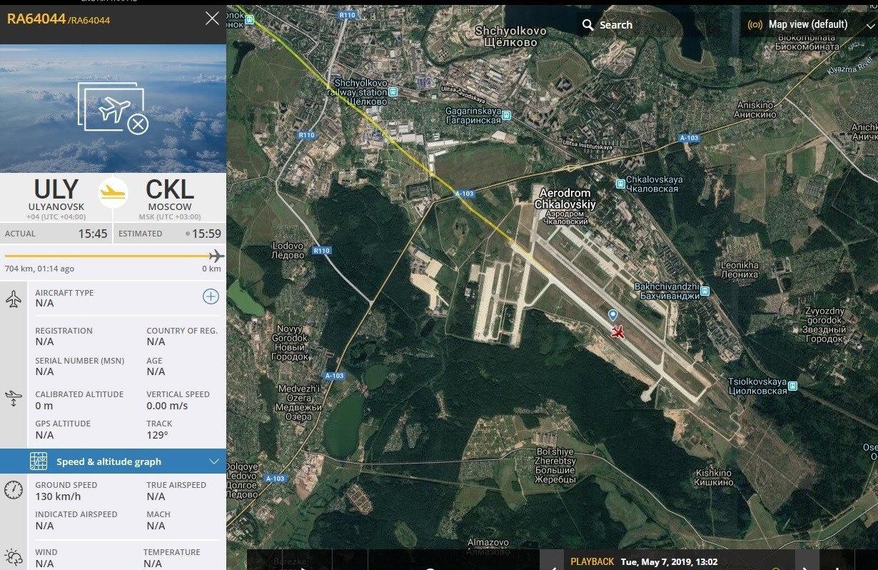Viewport: 878px width, 570px height.
Task: Click the no-photo aircraft image placeholder
Action: [113, 109]
